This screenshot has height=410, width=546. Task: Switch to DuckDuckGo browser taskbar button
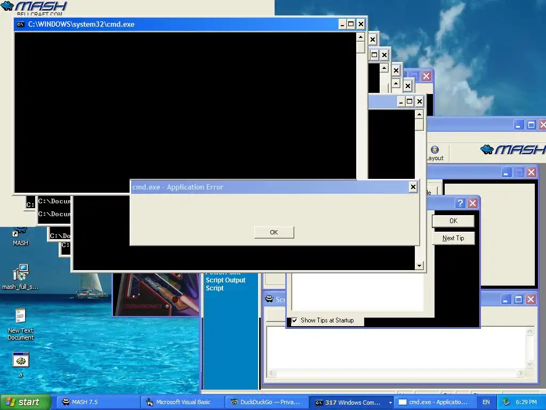click(267, 402)
